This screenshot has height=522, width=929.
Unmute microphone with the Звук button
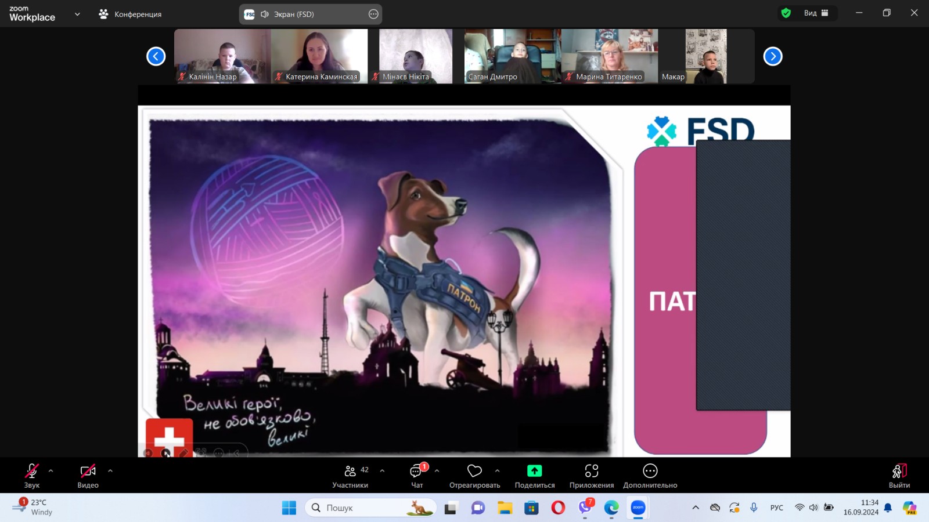point(32,476)
